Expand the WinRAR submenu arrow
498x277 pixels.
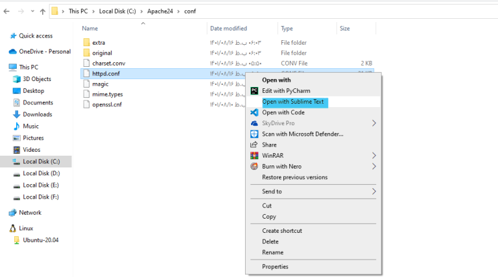374,156
